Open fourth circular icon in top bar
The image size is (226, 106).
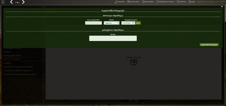(157, 2)
